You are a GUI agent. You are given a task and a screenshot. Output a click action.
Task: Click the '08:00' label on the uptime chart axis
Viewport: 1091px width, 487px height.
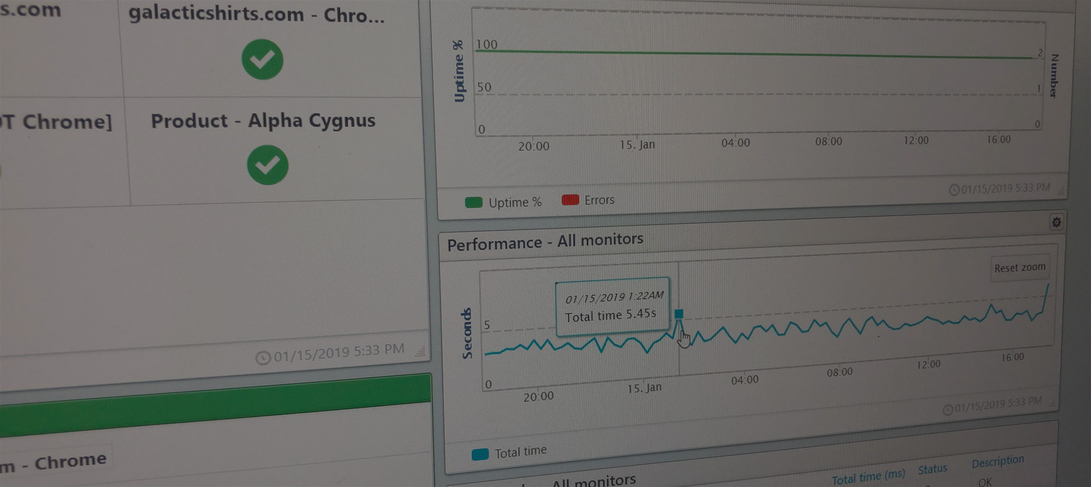829,141
